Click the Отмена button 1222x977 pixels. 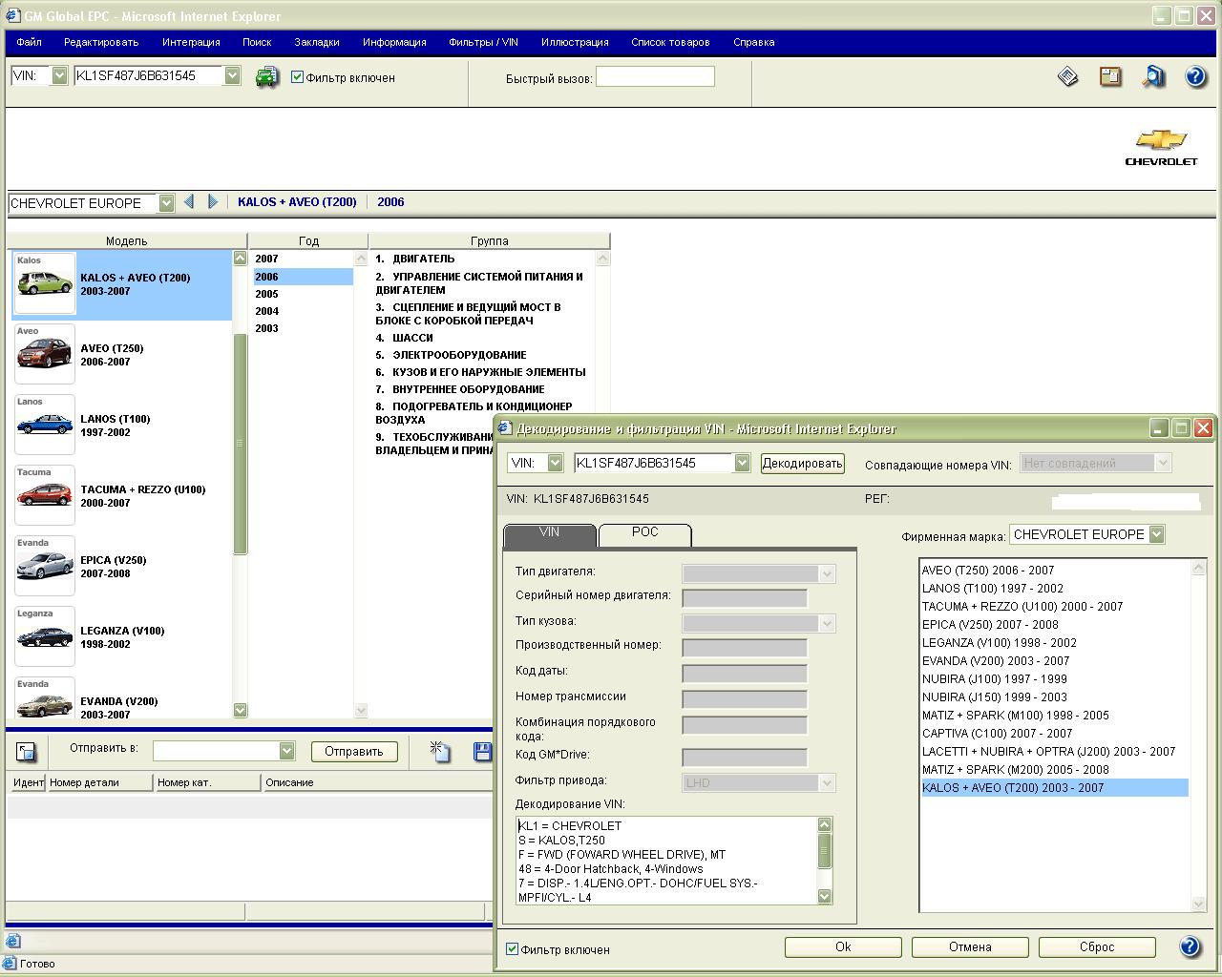970,947
